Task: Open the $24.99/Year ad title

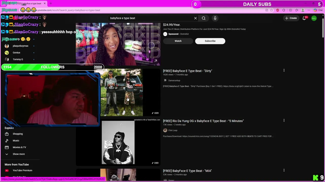Action: pyautogui.click(x=172, y=25)
